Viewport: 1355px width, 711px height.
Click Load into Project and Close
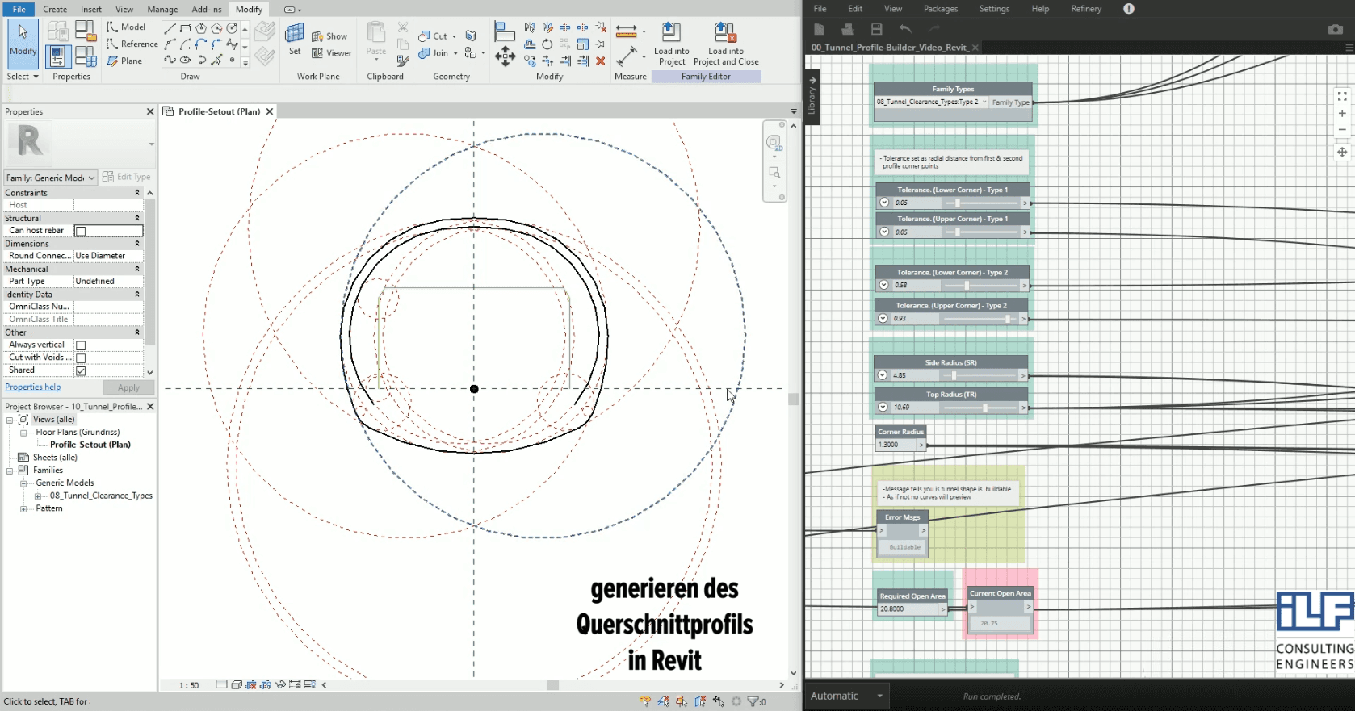pos(726,44)
